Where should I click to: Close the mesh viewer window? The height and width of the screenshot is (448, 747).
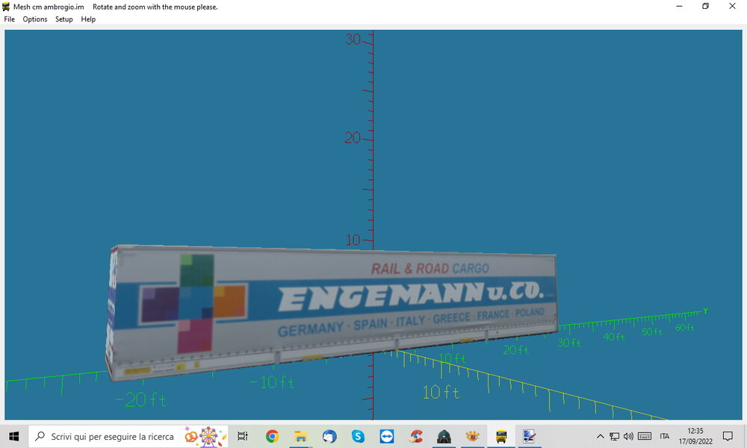[x=732, y=7]
